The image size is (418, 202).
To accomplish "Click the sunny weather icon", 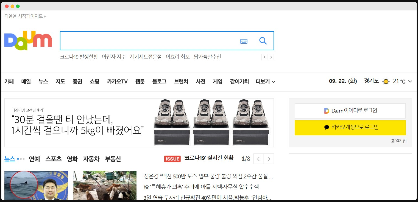I will point(386,82).
